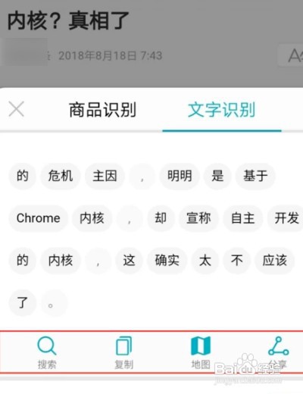Viewport: 303px width, 394px height.
Task: Select the 明明 word chip
Action: (x=180, y=176)
